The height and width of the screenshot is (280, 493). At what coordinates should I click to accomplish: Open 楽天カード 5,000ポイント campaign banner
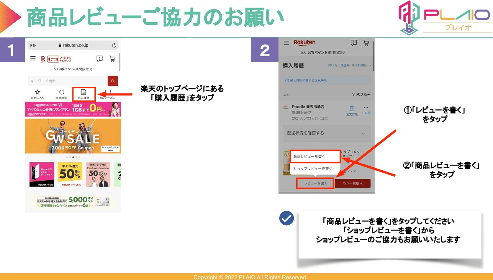[x=73, y=202]
